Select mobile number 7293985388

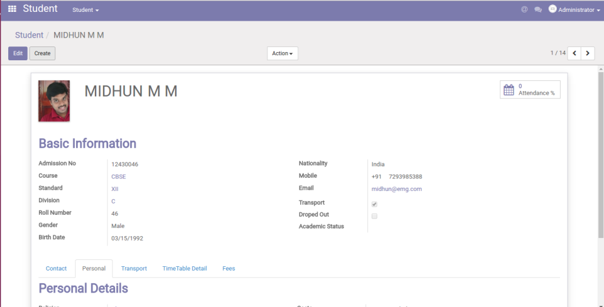coord(406,177)
